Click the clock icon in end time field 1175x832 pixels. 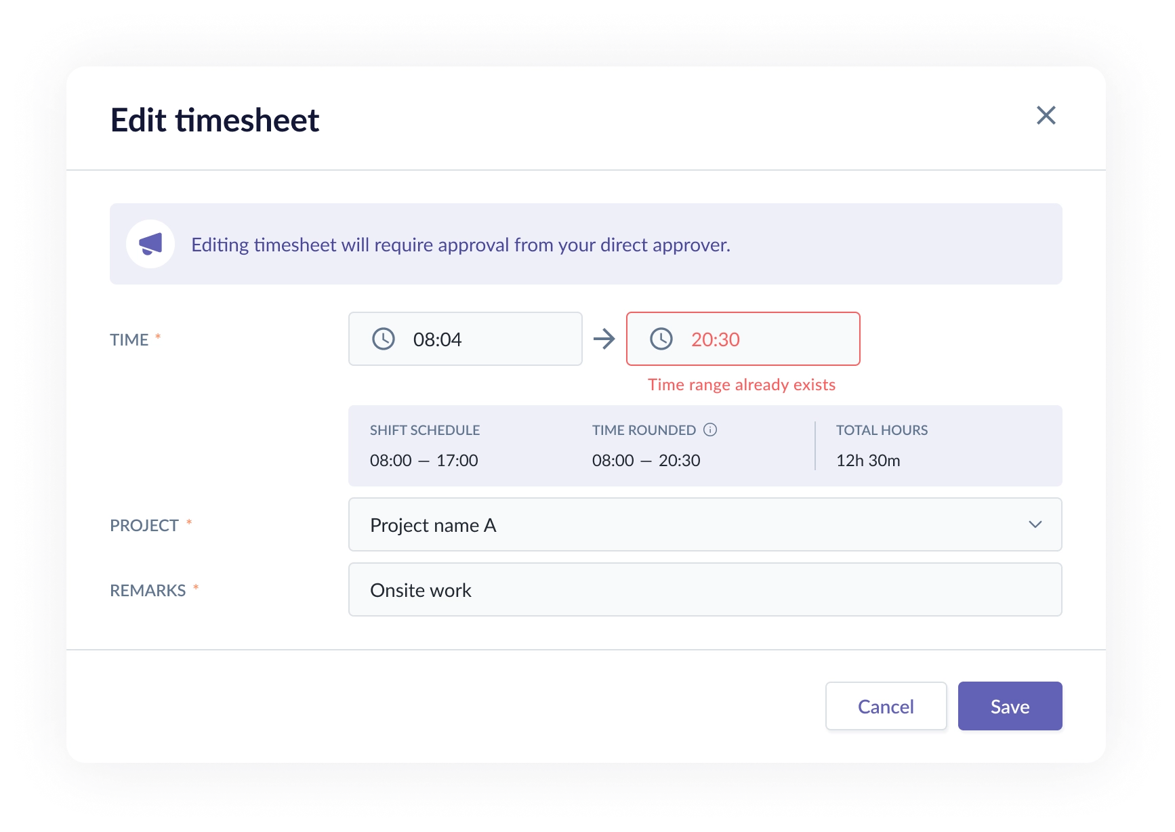[661, 339]
